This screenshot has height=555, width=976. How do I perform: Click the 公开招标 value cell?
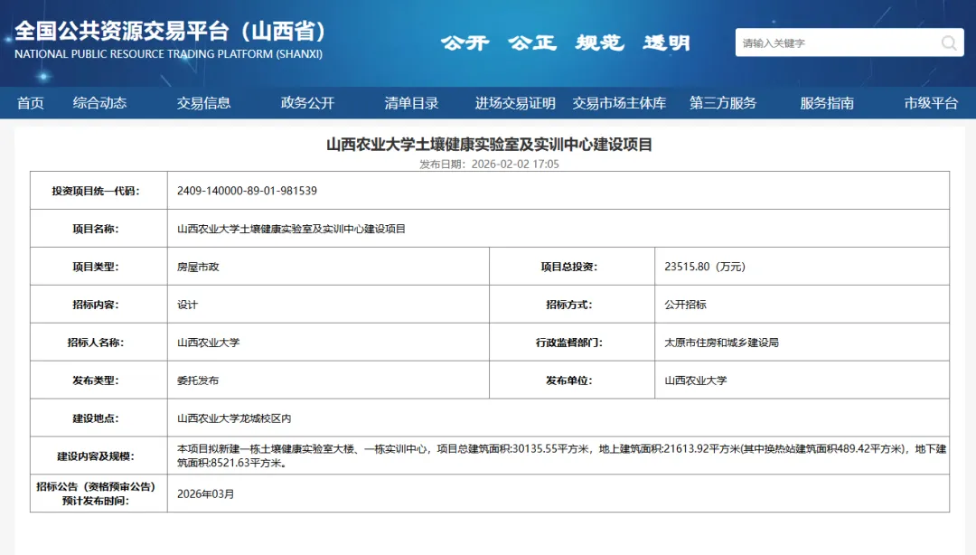pos(802,305)
